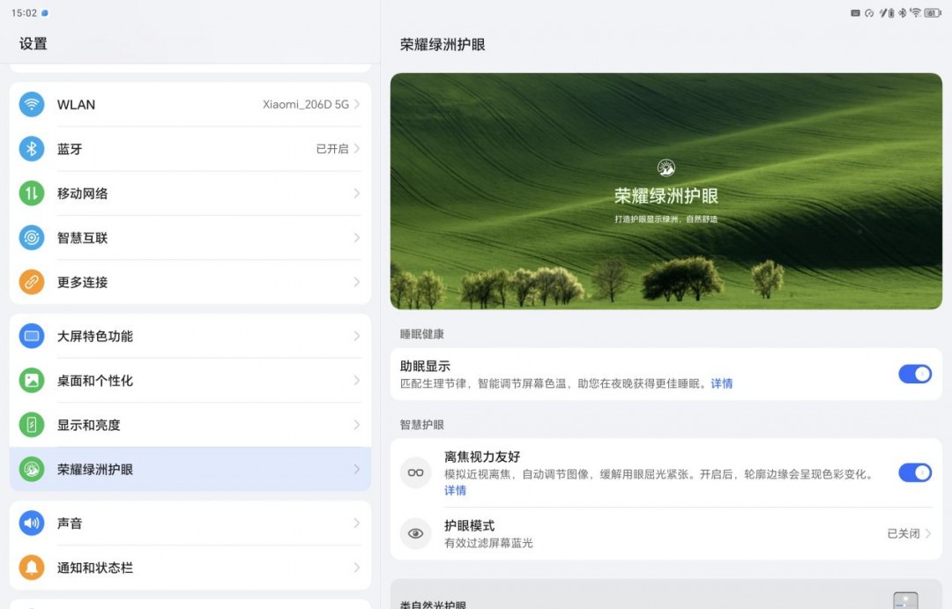The image size is (952, 609).
Task: Tap the mobile network arrows icon
Action: [x=32, y=193]
